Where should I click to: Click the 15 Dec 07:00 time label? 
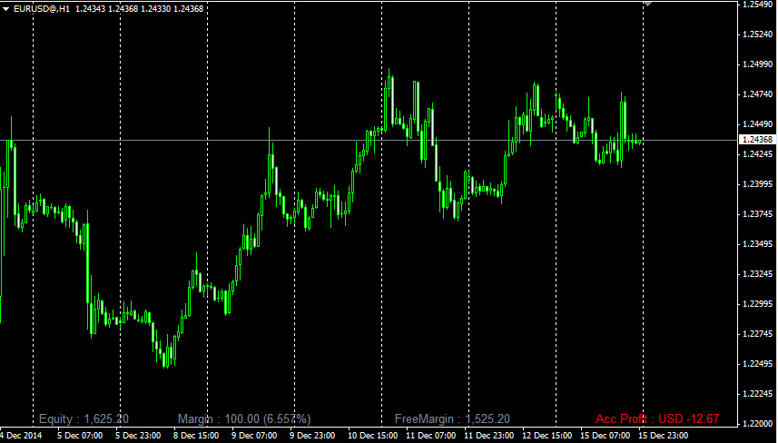605,436
